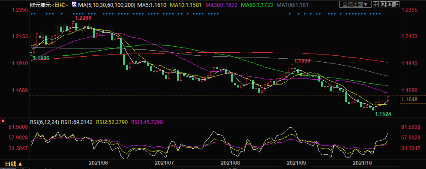Click the left axis 1.2355 price label
The width and height of the screenshot is (426, 169).
(x=20, y=10)
